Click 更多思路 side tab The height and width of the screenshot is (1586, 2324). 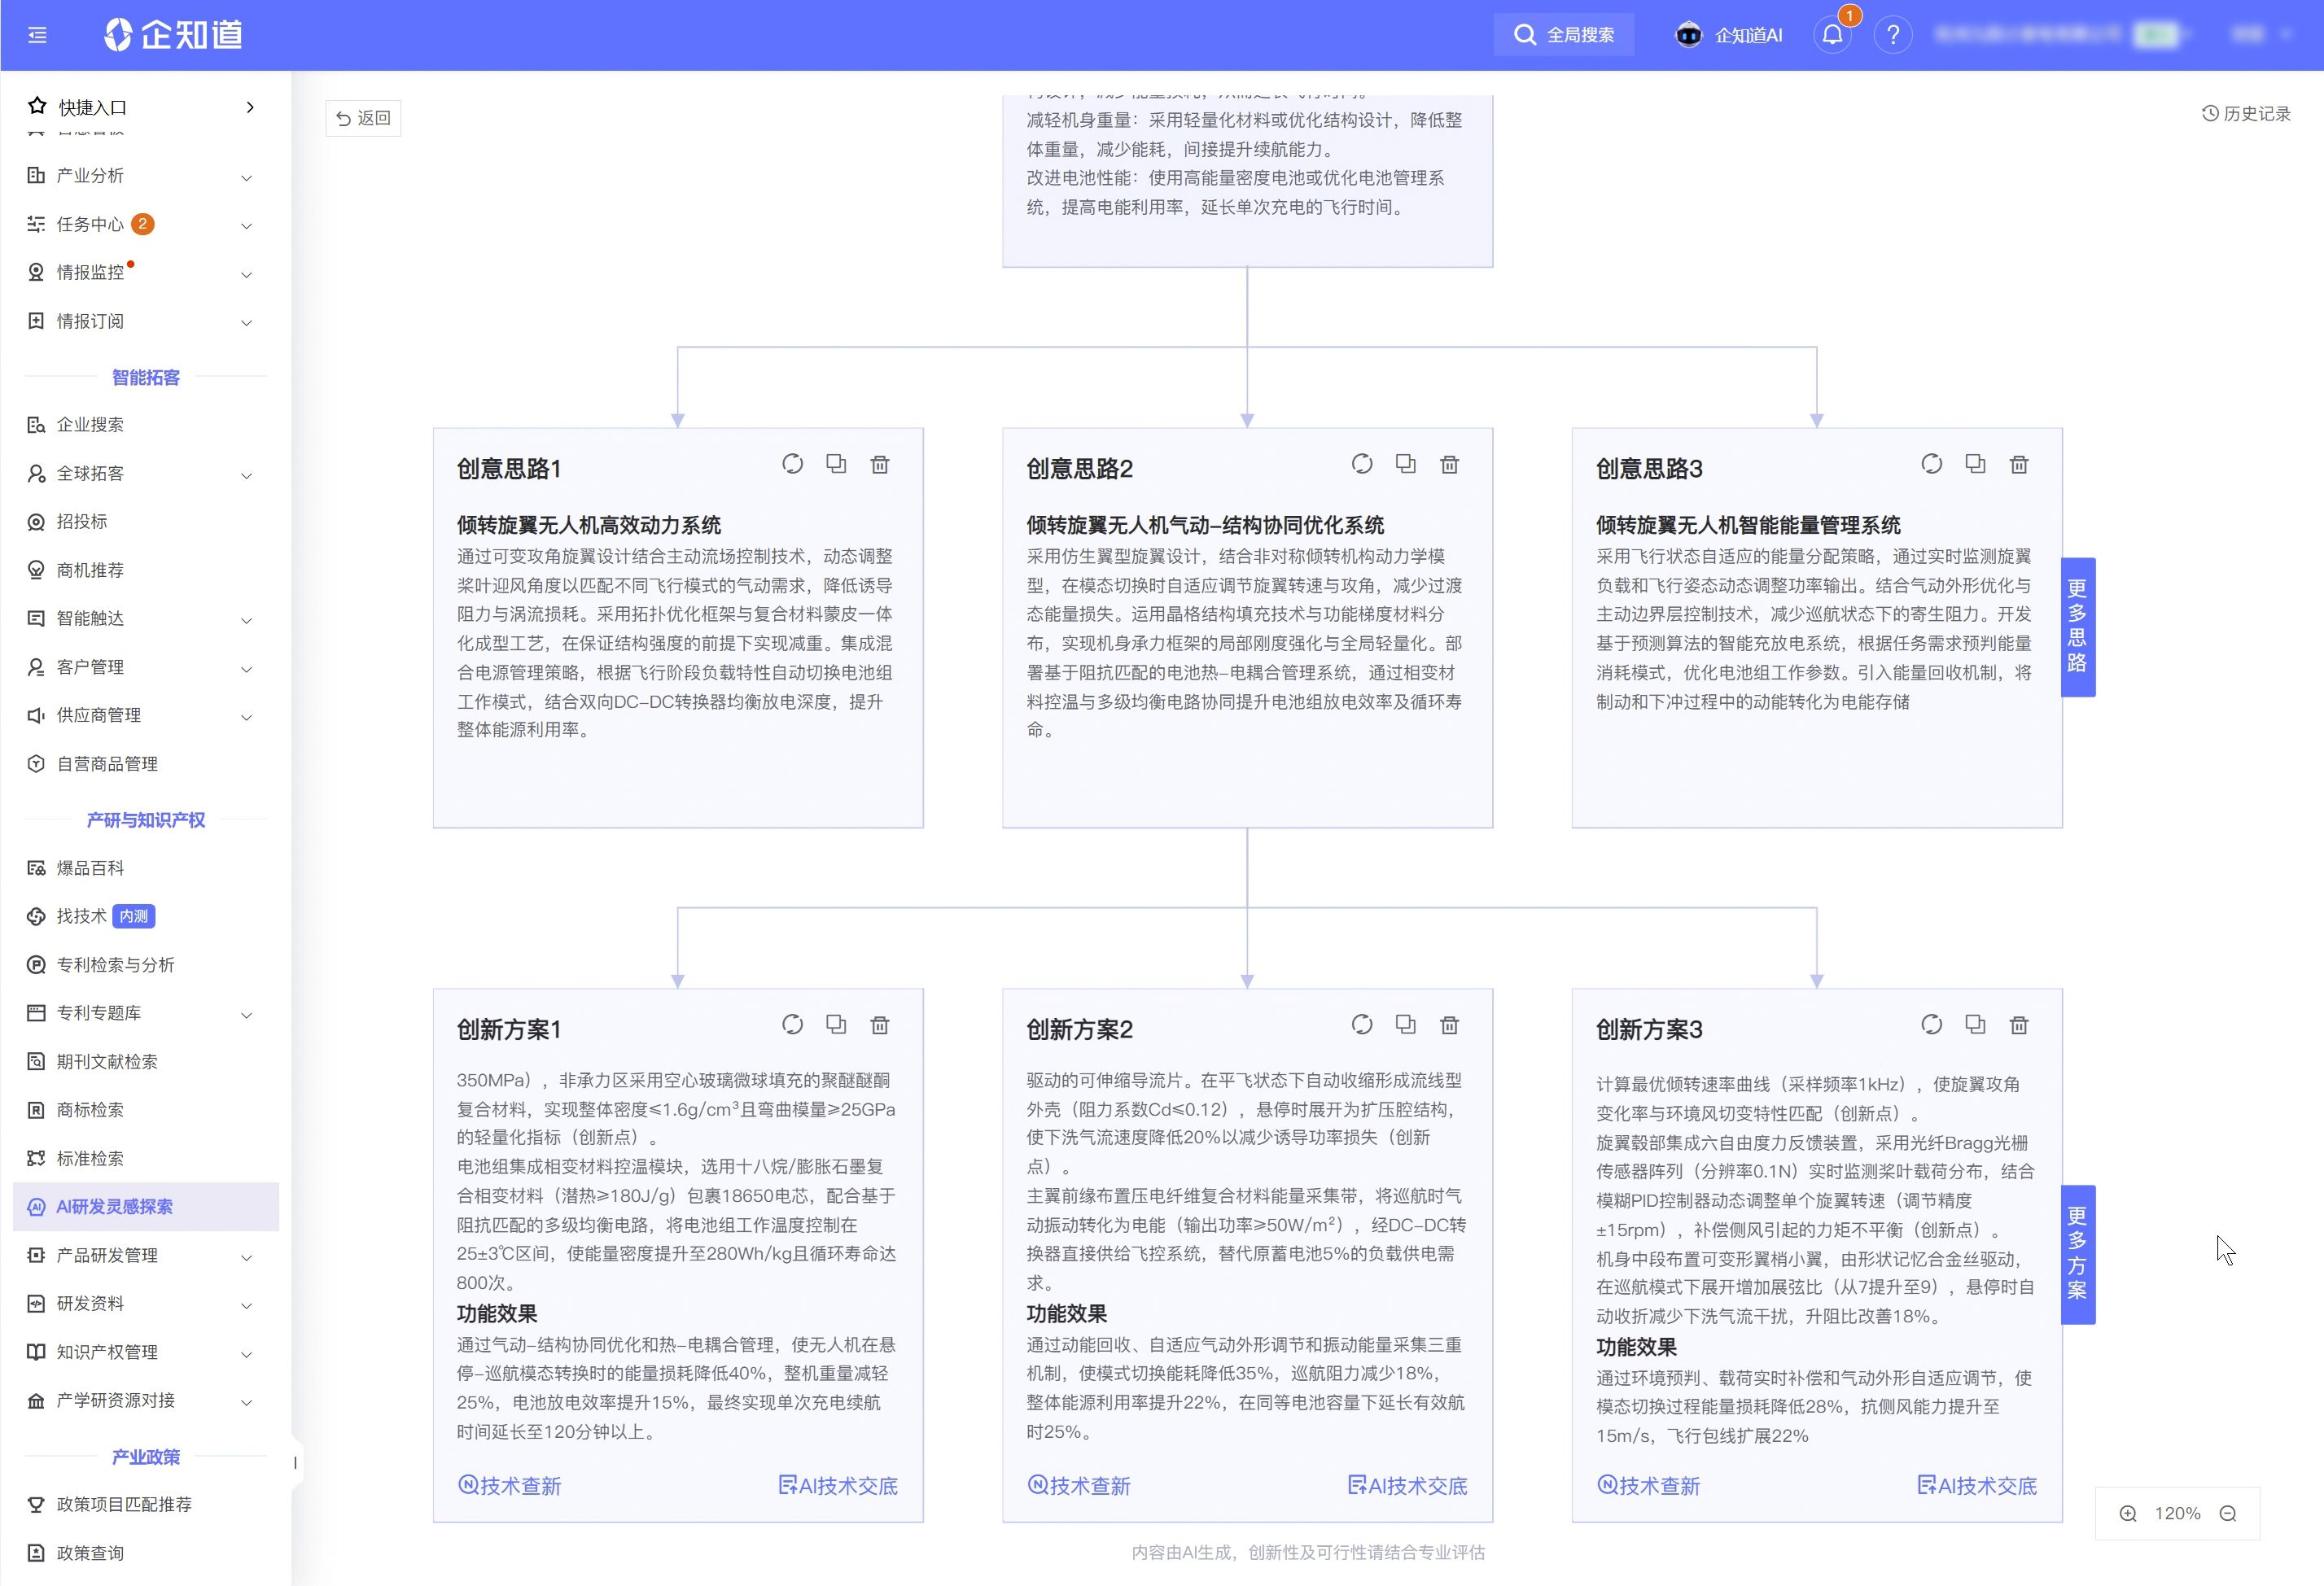(2077, 626)
